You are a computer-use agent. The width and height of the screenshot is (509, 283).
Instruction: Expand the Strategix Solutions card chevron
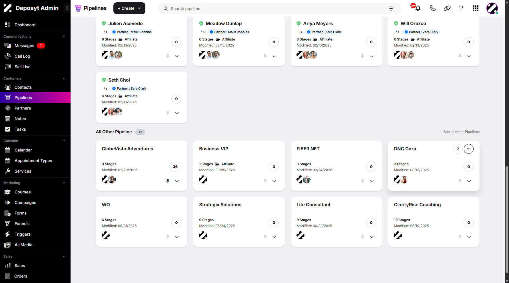274,237
